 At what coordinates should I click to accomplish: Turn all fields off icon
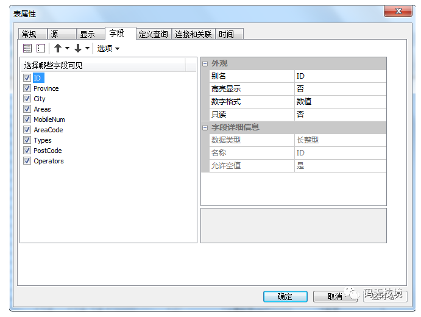click(x=41, y=48)
